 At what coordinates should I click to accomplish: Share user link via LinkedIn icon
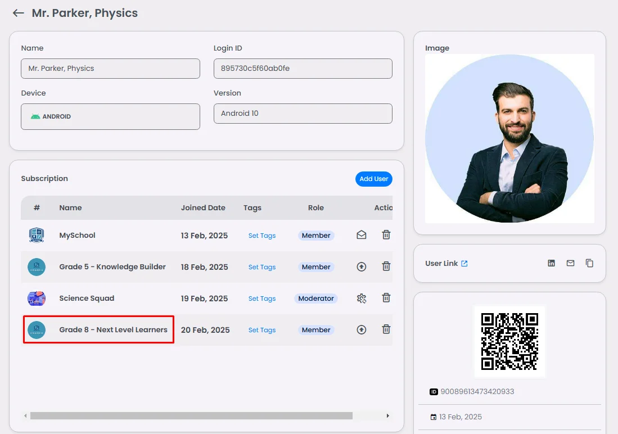tap(551, 263)
